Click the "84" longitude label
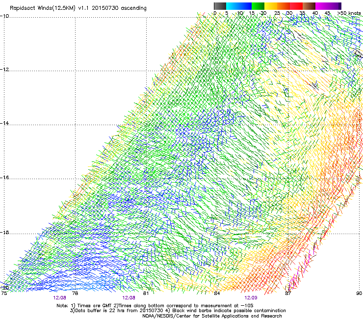 click(x=217, y=293)
